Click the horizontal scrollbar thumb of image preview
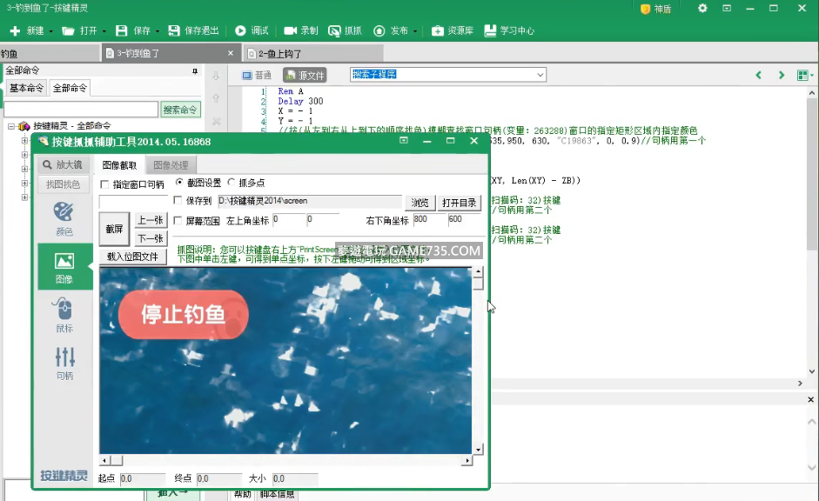819x501 pixels. point(117,460)
